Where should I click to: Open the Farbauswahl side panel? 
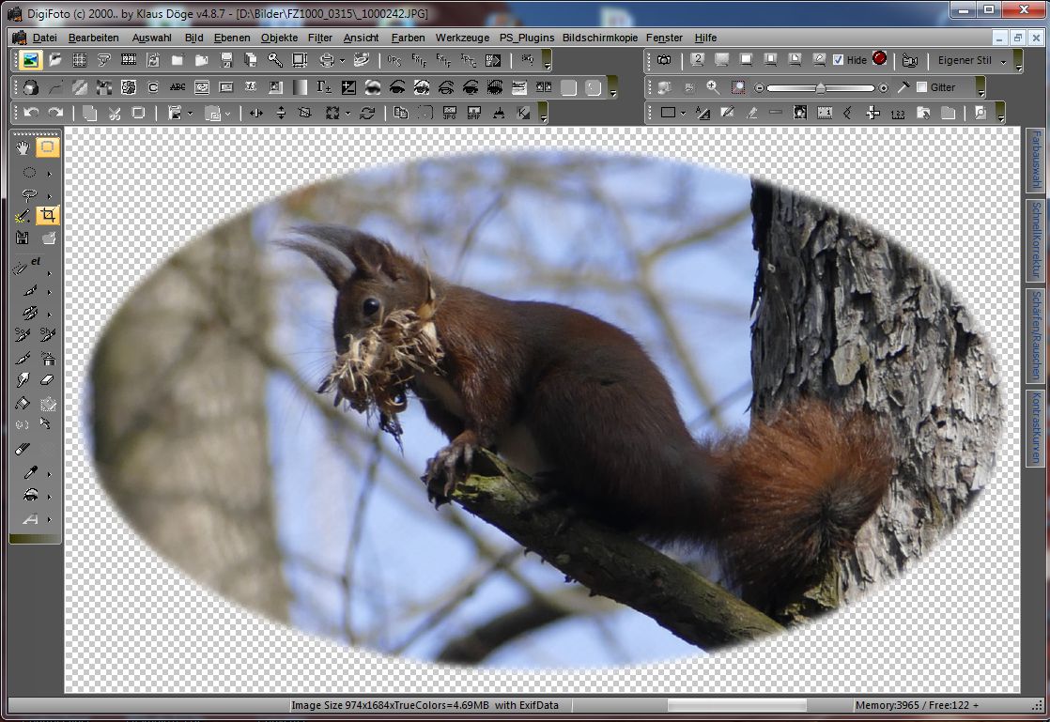click(1036, 161)
